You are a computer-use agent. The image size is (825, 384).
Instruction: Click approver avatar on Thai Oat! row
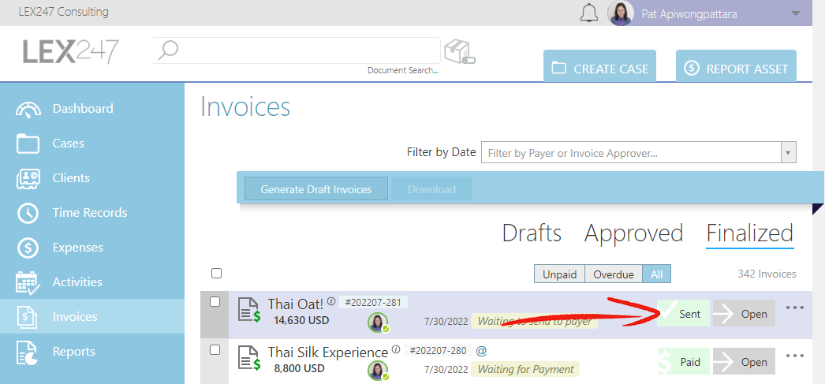(x=378, y=322)
